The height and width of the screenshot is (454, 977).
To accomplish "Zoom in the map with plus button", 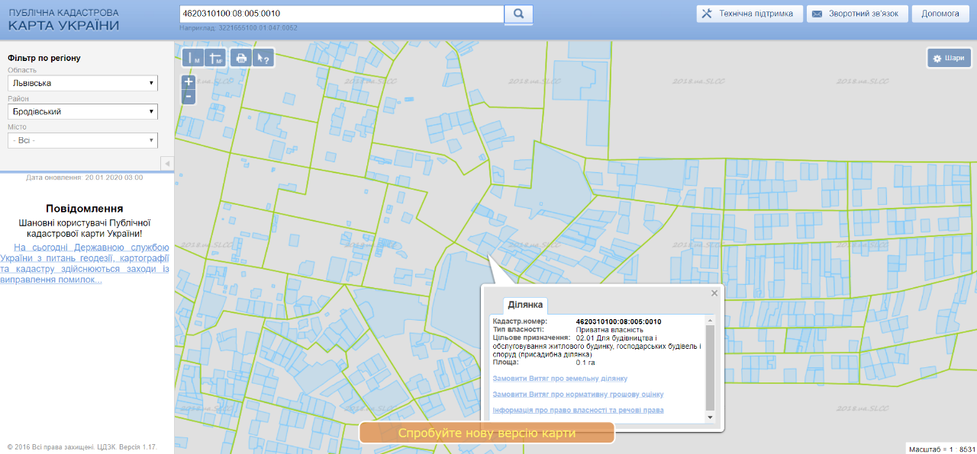I will click(189, 82).
